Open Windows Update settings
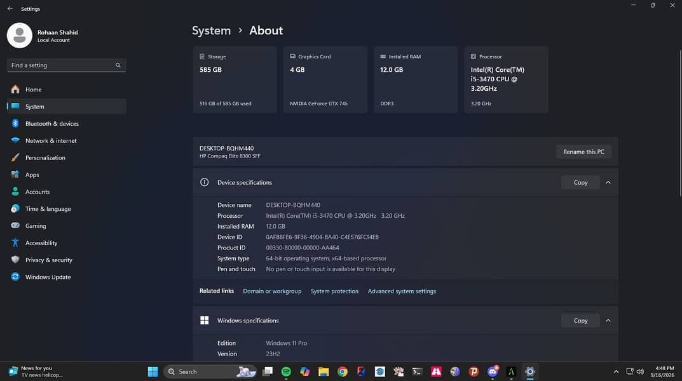682x381 pixels. (67, 277)
